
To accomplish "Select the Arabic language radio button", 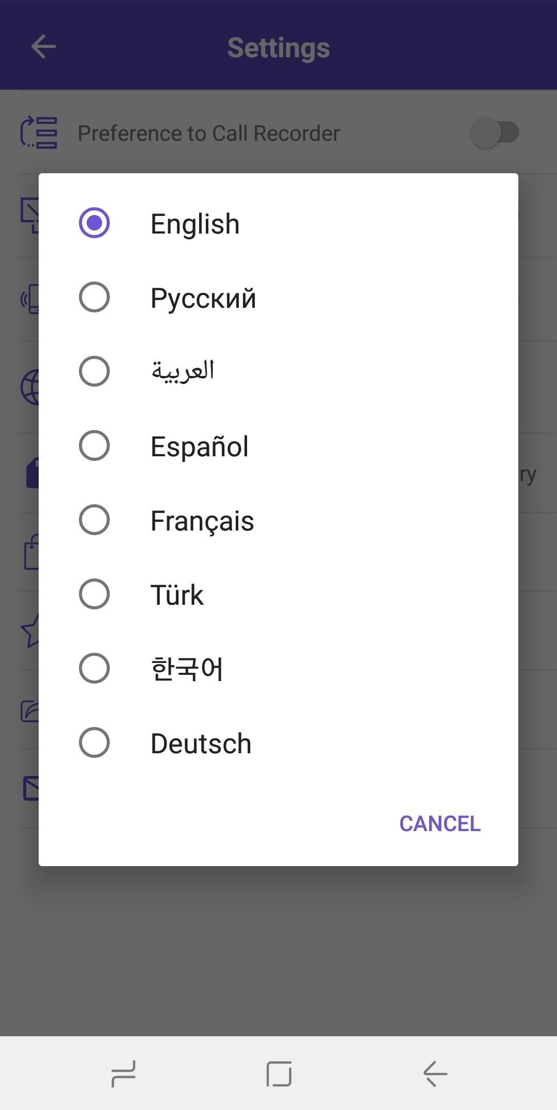I will 94,371.
